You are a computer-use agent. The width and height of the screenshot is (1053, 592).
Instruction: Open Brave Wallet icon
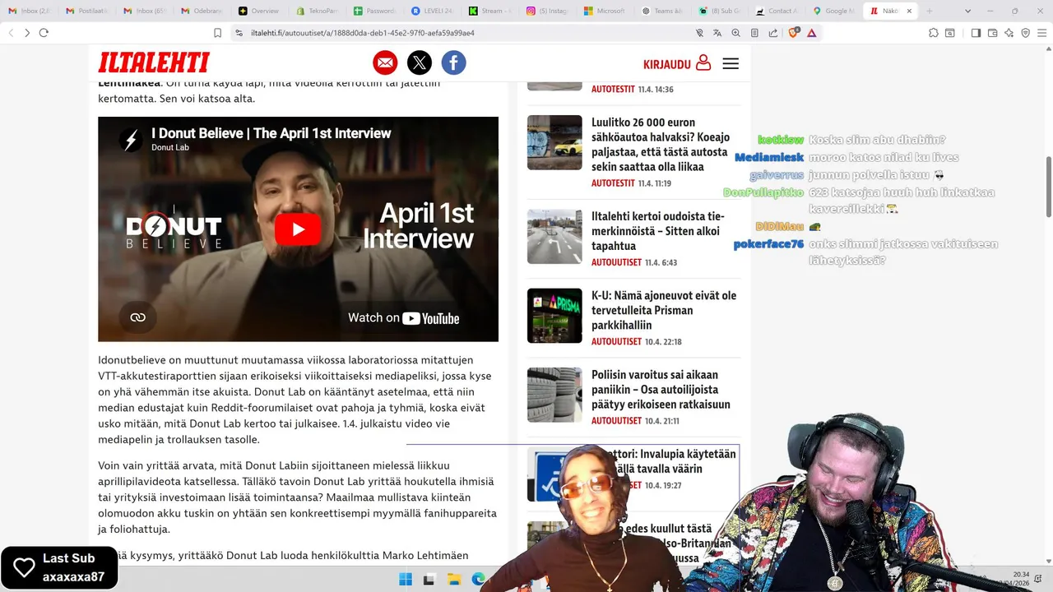(992, 33)
